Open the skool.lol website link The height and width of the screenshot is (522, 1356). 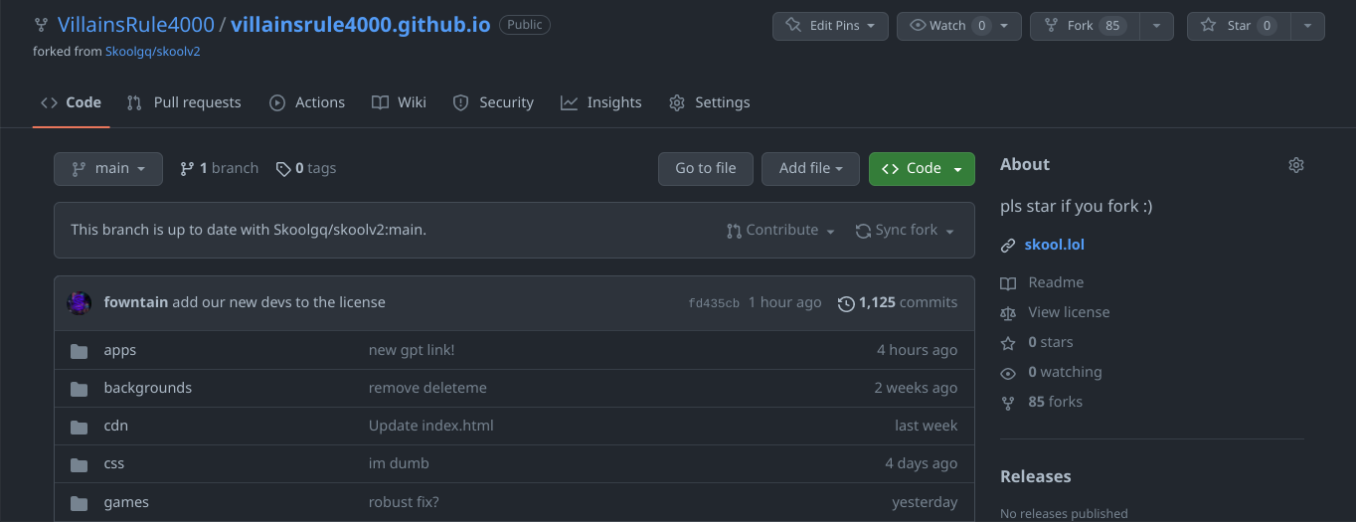(1055, 245)
